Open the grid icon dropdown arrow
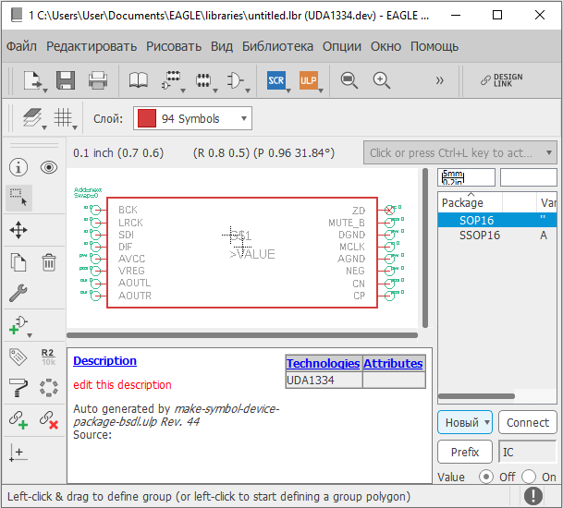The width and height of the screenshot is (563, 508). [x=75, y=127]
